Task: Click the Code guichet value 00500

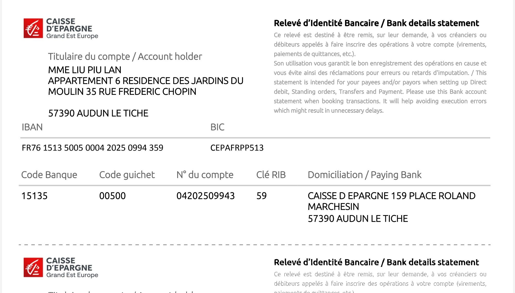Action: pos(113,196)
